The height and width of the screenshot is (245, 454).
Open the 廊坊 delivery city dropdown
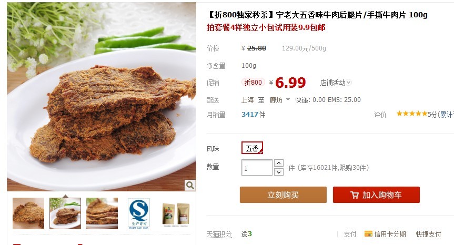(x=280, y=100)
